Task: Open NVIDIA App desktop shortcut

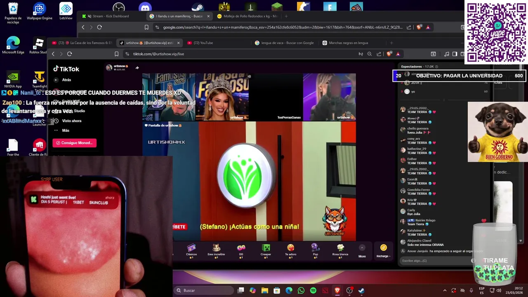Action: tap(13, 79)
